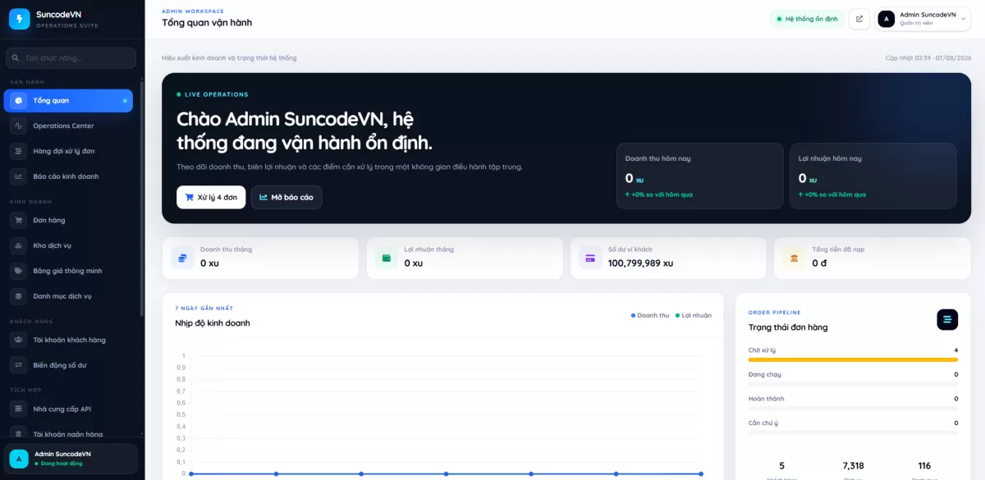Open the Admin SuncodeVN account menu
The image size is (985, 480).
(x=923, y=19)
